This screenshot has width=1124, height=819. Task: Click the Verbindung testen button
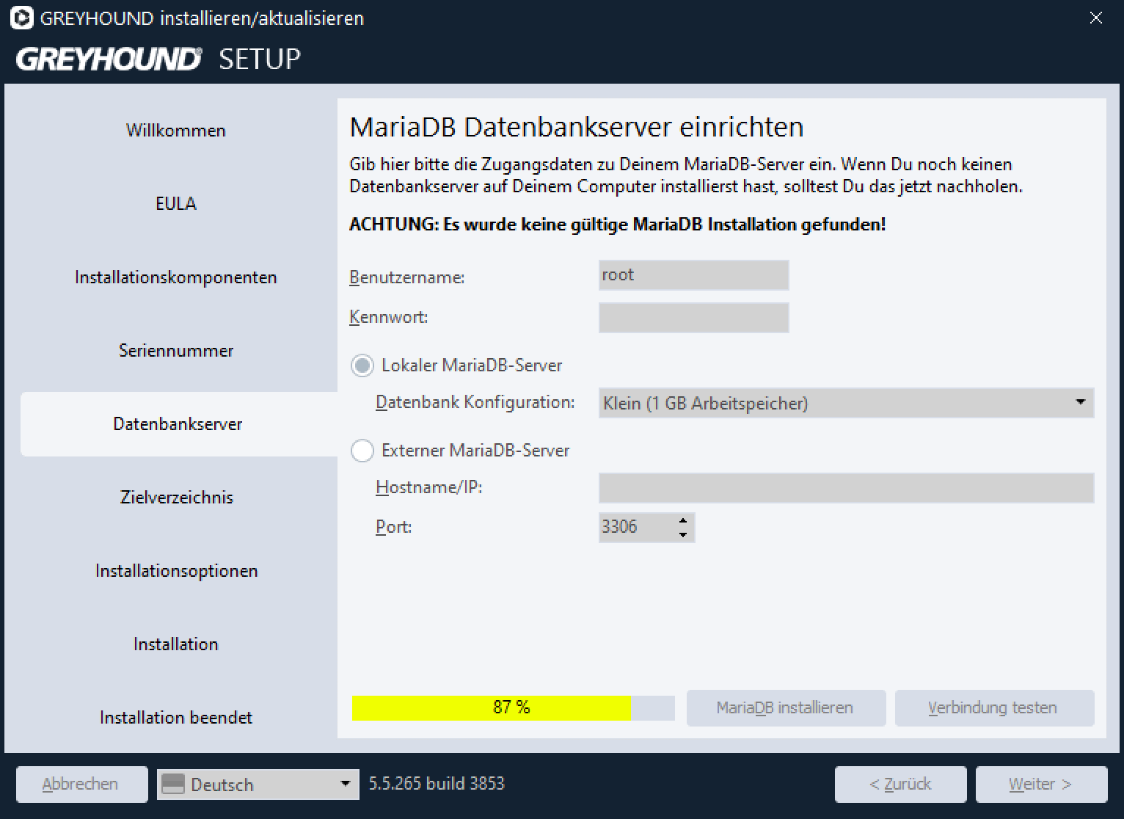tap(994, 708)
